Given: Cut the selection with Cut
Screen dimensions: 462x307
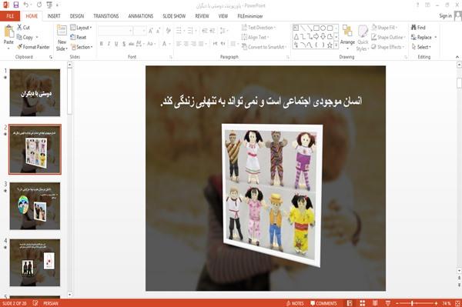Looking at the screenshot, I should pyautogui.click(x=23, y=28).
